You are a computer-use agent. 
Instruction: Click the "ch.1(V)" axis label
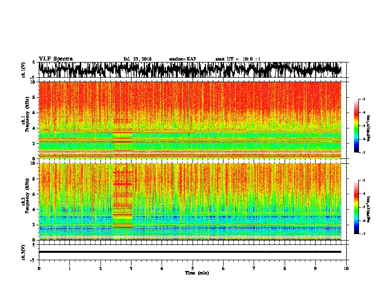click(x=24, y=70)
